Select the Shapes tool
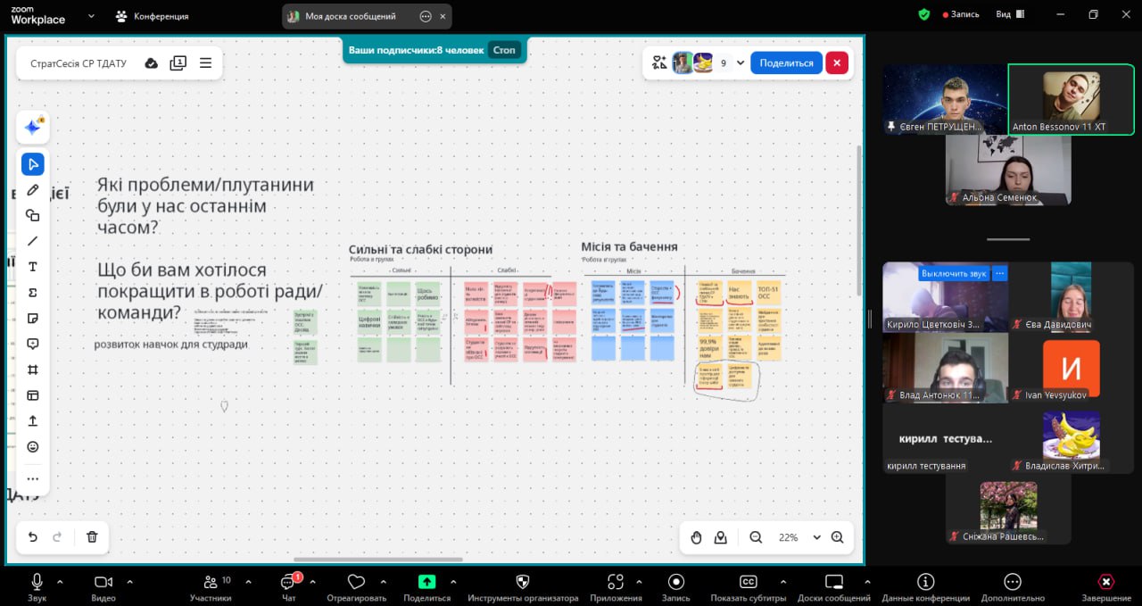Image resolution: width=1142 pixels, height=606 pixels. pos(33,215)
